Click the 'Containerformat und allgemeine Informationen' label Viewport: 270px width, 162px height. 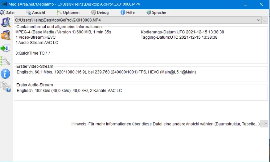pyautogui.click(x=59, y=27)
